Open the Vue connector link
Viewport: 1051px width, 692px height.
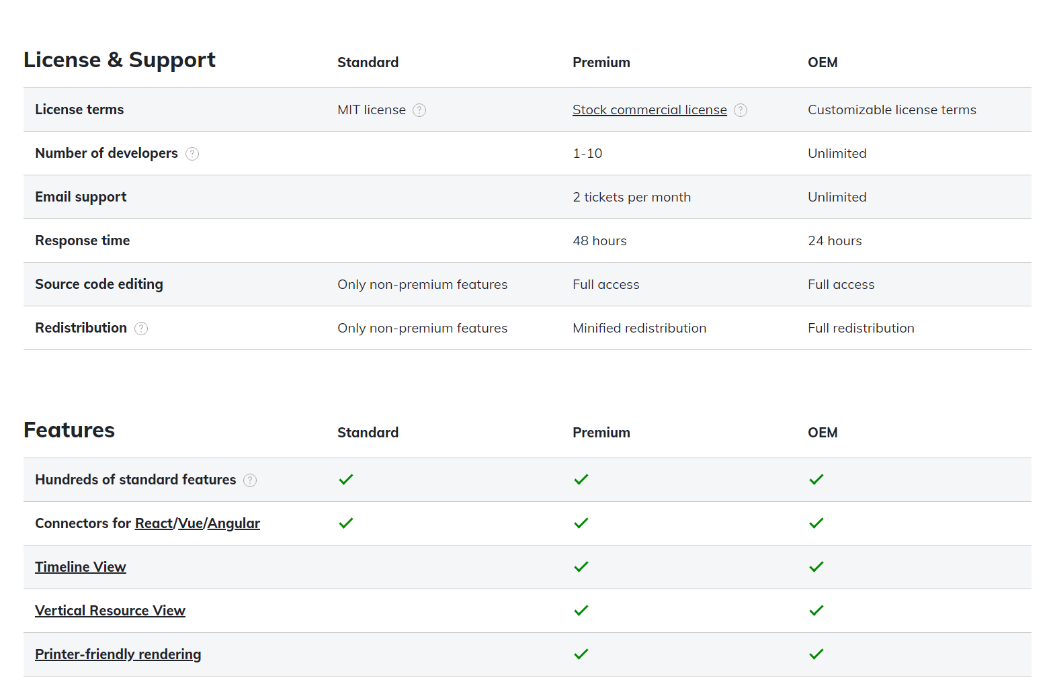(190, 523)
